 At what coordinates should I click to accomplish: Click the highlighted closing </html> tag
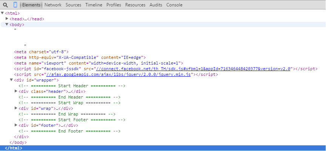click(14, 148)
